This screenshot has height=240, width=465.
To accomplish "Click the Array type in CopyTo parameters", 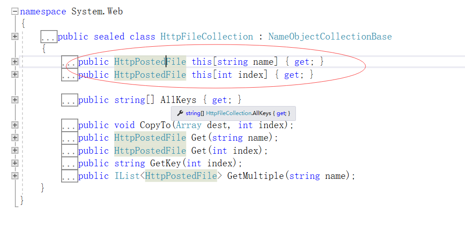I will click(188, 125).
